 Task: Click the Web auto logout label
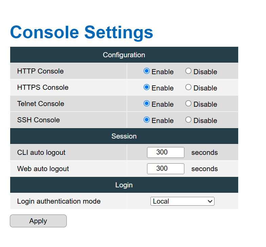pyautogui.click(x=43, y=169)
